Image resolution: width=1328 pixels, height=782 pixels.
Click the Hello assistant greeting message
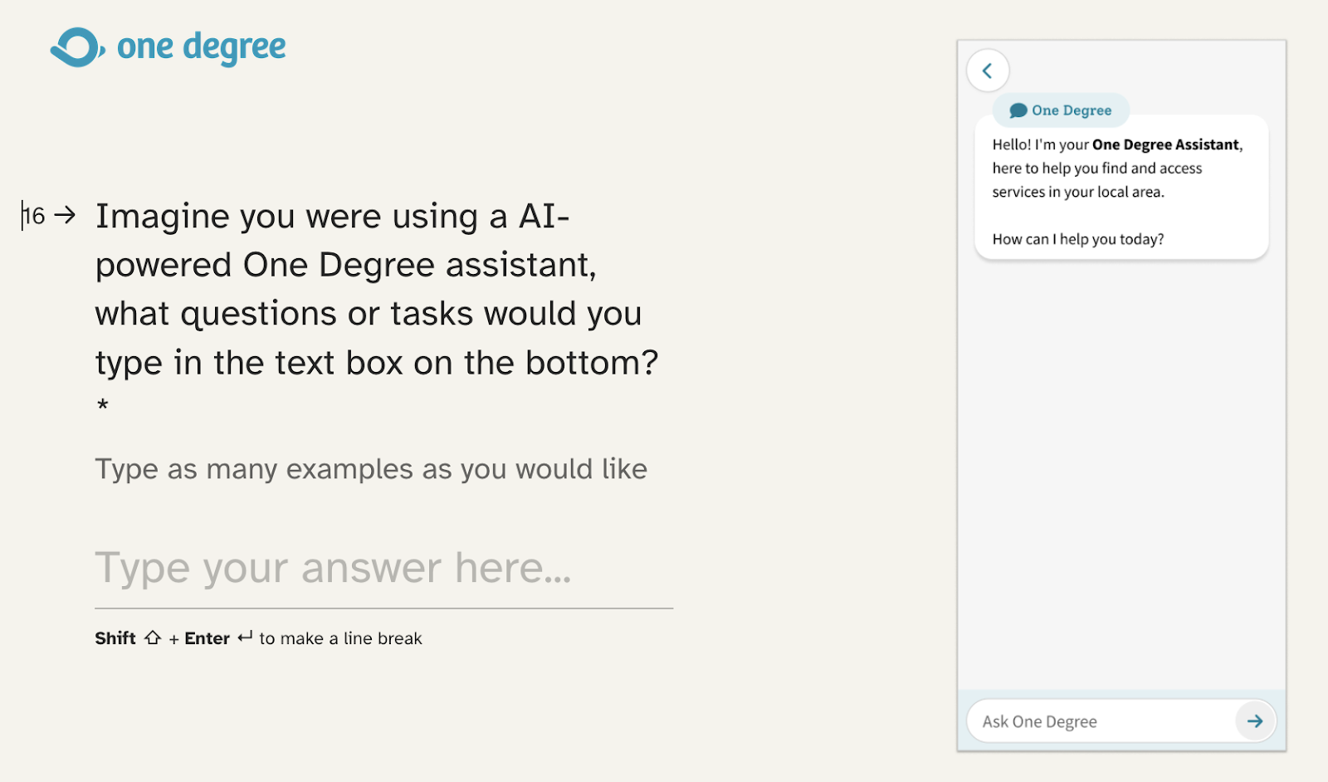1121,188
